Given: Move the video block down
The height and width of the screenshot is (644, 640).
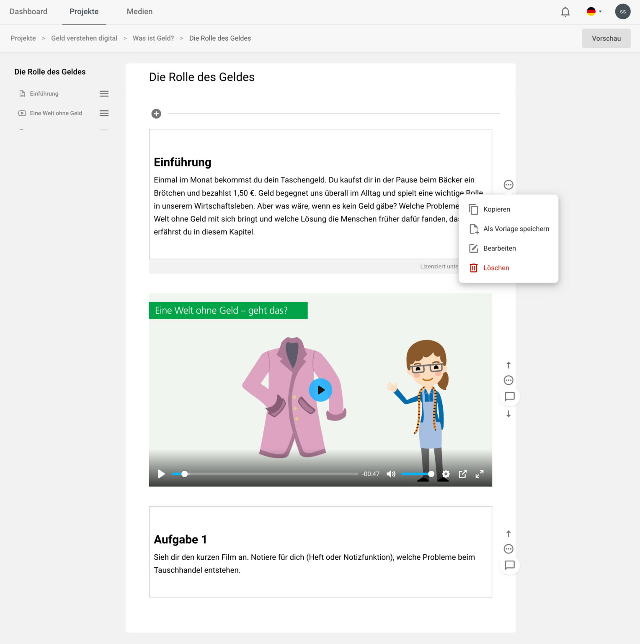Looking at the screenshot, I should (x=508, y=414).
